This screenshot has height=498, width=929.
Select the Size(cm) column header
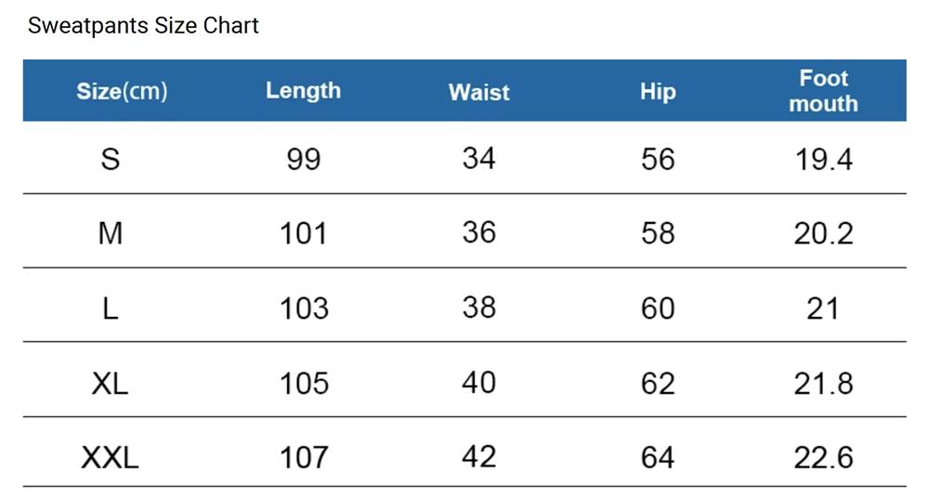click(x=122, y=91)
